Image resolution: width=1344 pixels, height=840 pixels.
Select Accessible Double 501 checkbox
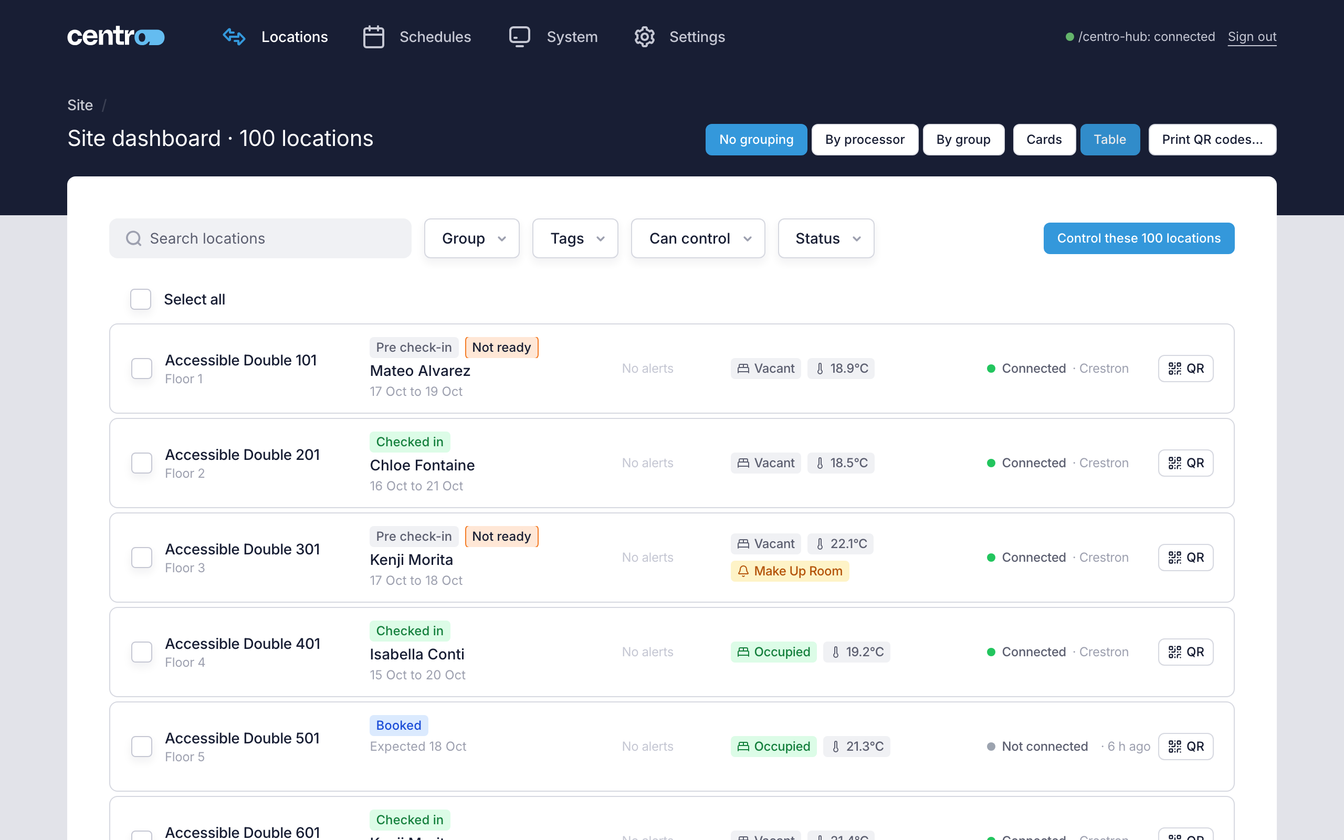(x=142, y=746)
